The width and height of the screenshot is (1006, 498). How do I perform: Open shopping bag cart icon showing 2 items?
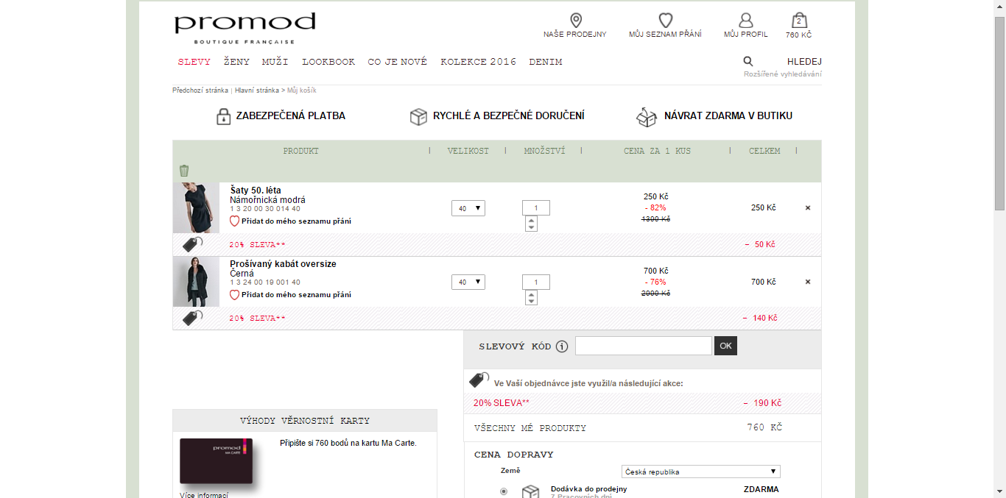pos(799,21)
